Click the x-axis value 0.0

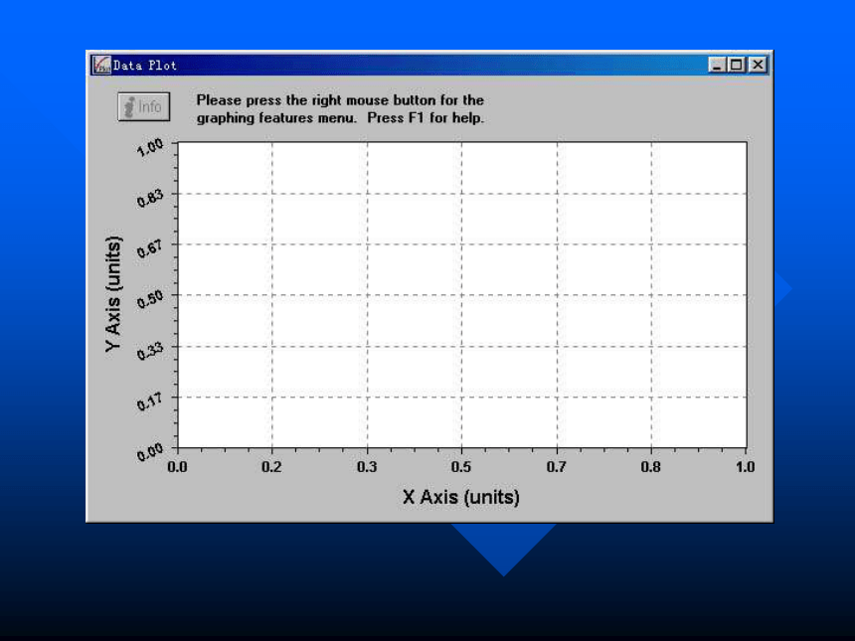[x=177, y=467]
